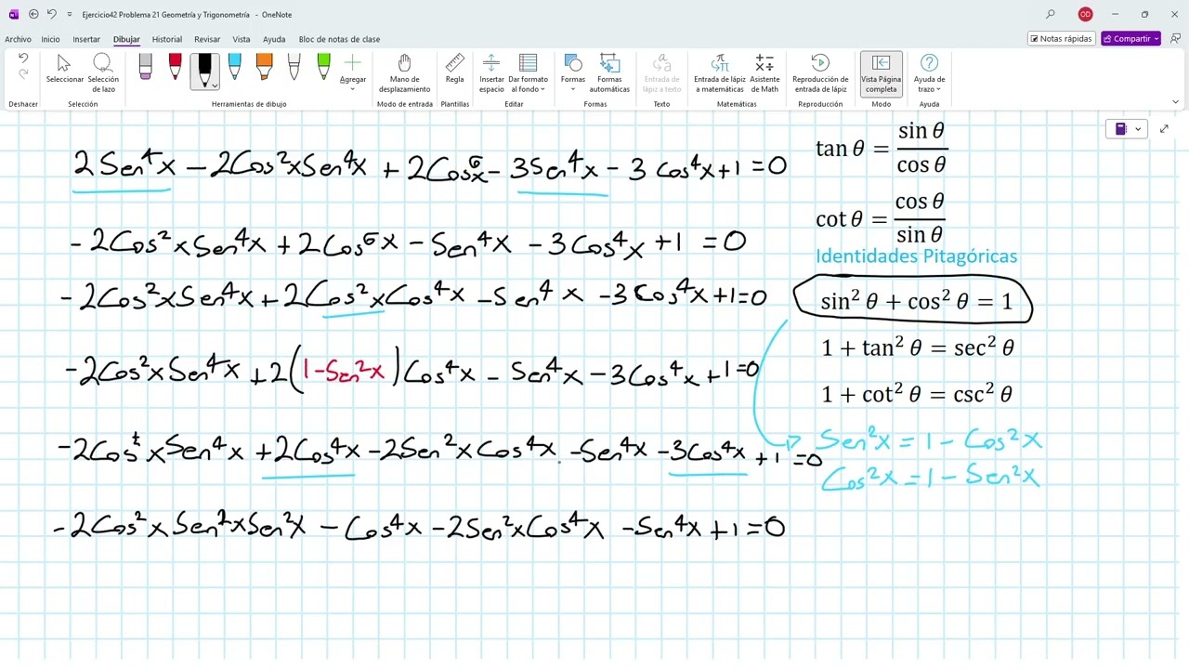Screen dimensions: 1189x669
Task: Toggle Formas automáticas
Action: pos(609,73)
